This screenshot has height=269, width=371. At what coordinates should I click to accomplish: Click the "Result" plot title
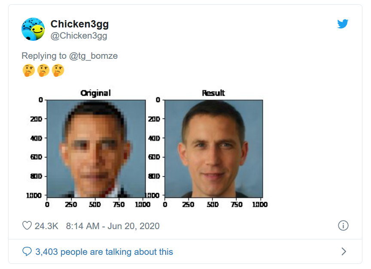coord(213,93)
